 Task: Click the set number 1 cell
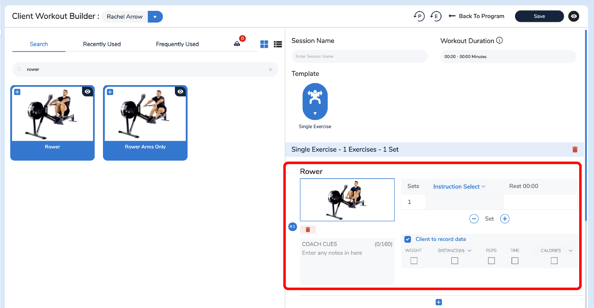pos(413,202)
